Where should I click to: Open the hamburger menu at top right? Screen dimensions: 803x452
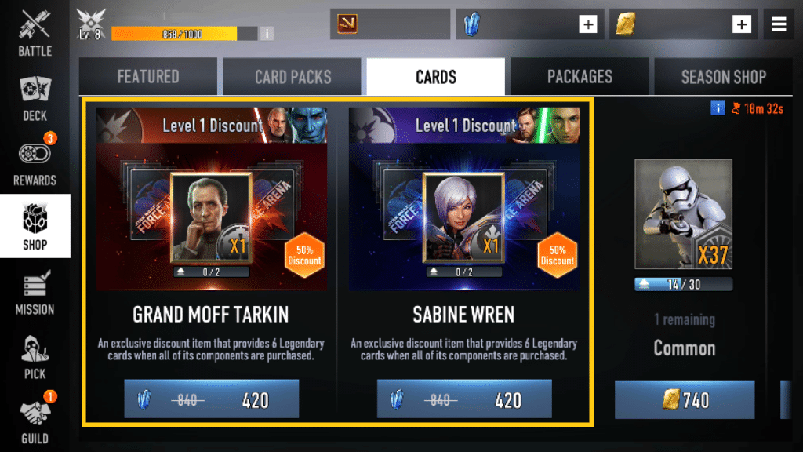click(779, 24)
